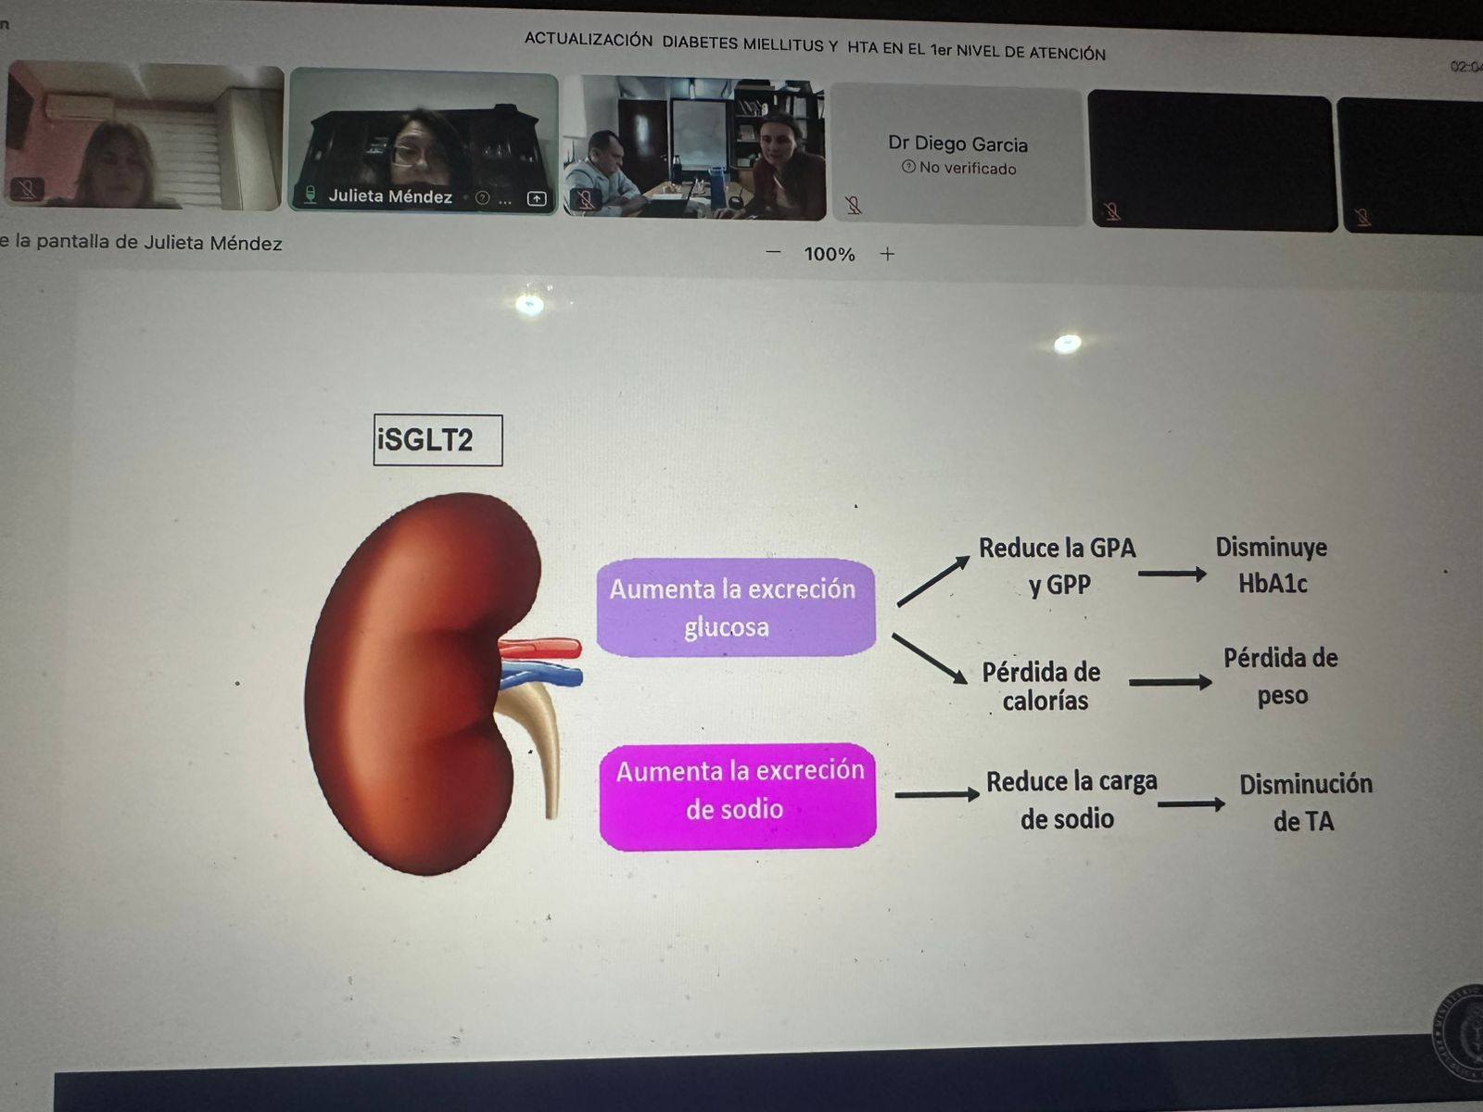Select the Julieta Méndez video thumbnail

pos(424,139)
